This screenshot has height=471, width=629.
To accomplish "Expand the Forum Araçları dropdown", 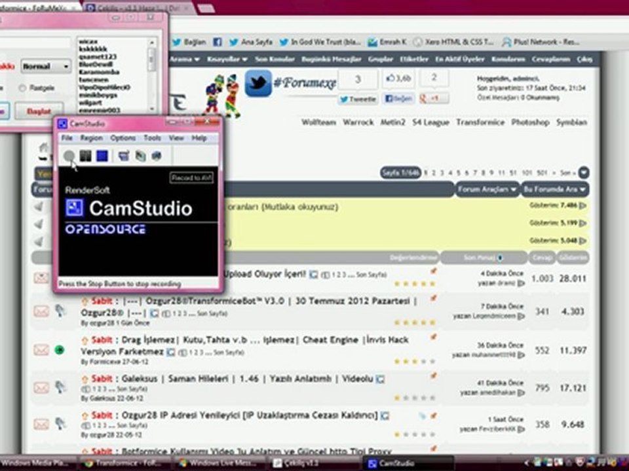I will click(487, 189).
